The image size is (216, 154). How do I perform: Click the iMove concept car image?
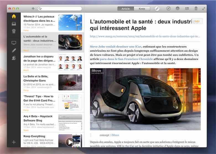145,99
